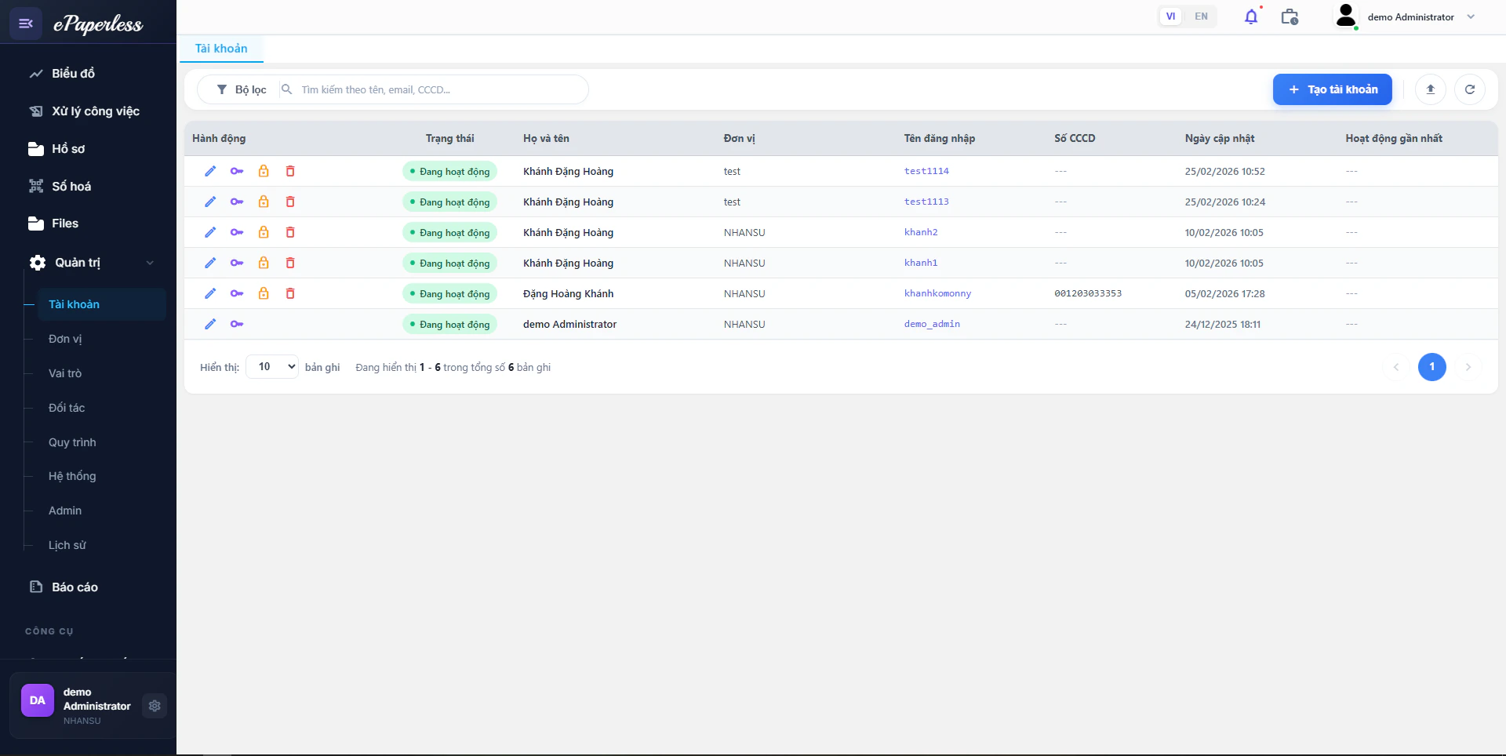Switch language to EN
Viewport: 1506px width, 756px height.
1201,16
